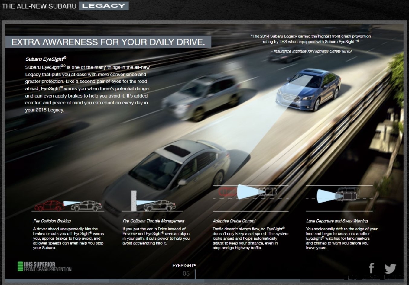Viewport: 409px width, 285px height.
Task: Click the Facebook share icon
Action: [x=372, y=268]
